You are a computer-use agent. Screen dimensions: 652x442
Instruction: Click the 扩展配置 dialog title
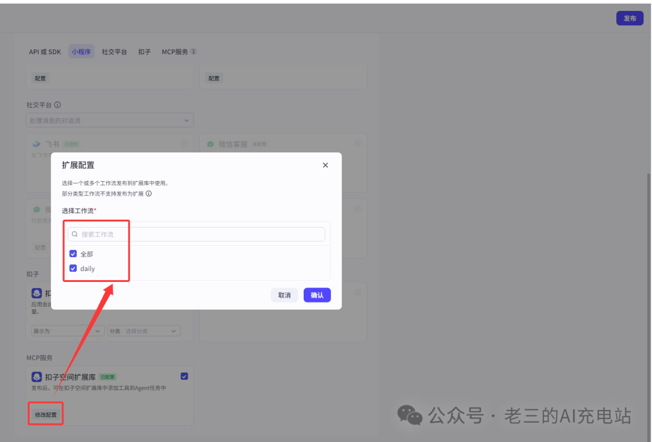pos(78,165)
